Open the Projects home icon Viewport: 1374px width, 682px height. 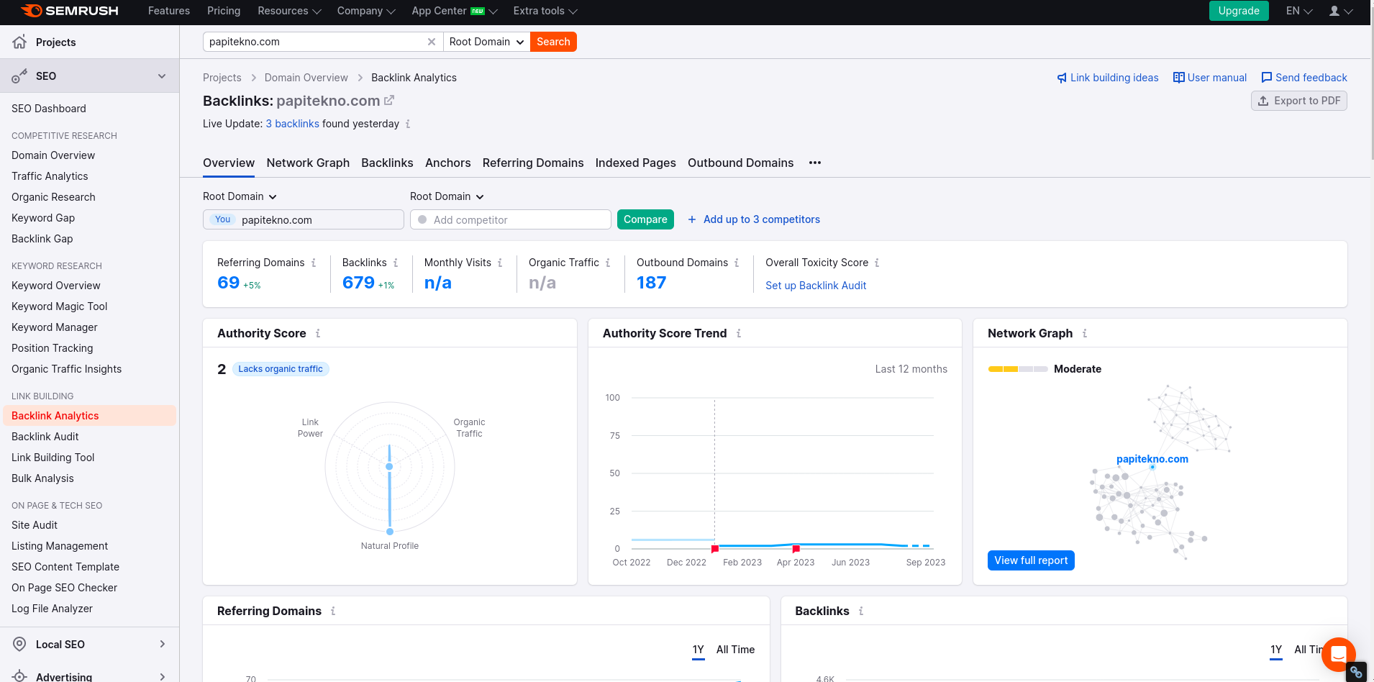point(19,42)
